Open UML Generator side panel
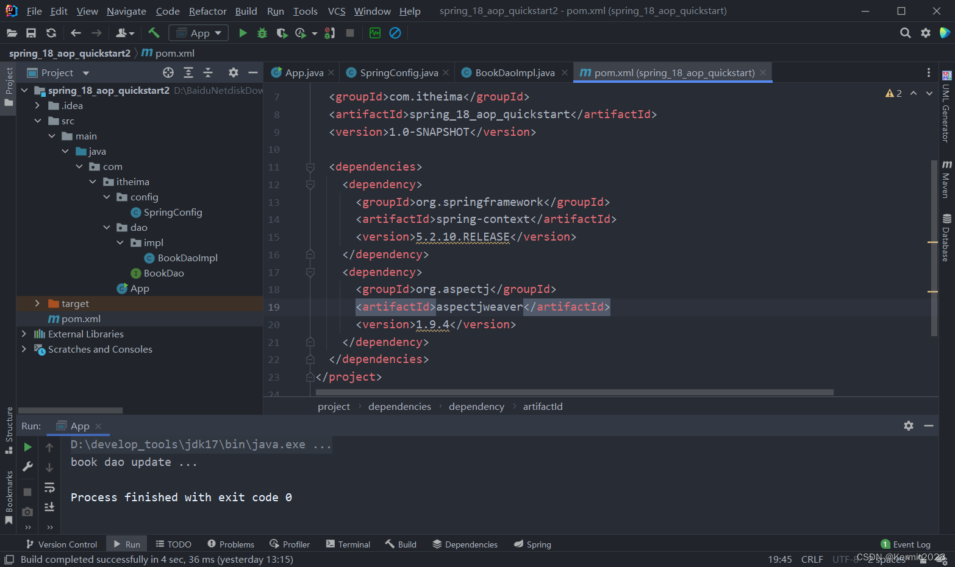This screenshot has height=567, width=955. [x=946, y=107]
